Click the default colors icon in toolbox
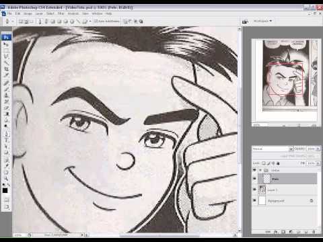This screenshot has height=242, width=323. pos(3,185)
